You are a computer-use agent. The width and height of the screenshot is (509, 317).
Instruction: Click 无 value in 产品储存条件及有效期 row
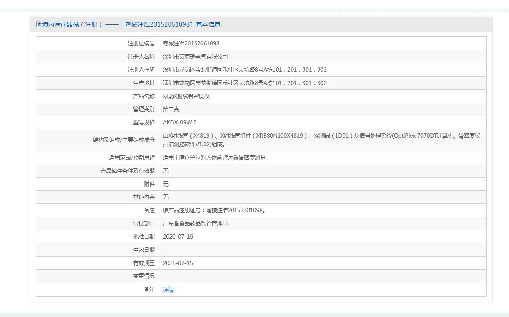[166, 171]
